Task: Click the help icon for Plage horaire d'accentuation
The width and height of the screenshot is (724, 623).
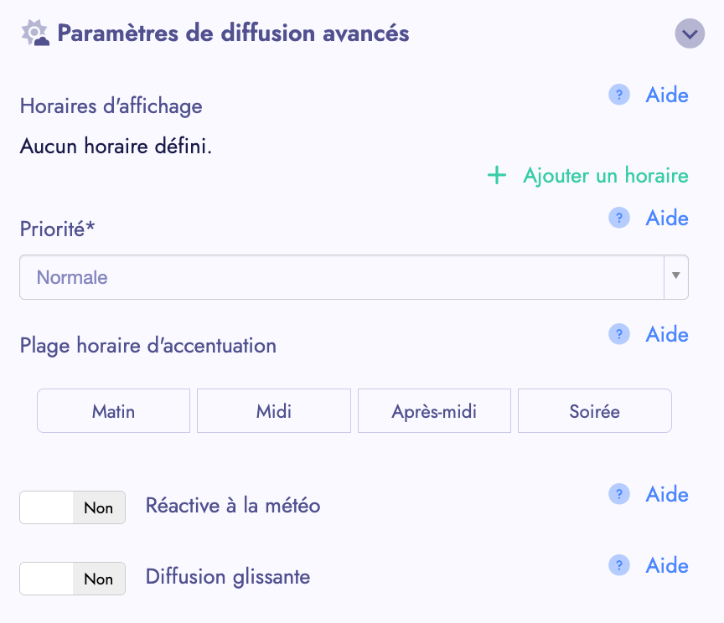Action: point(618,335)
